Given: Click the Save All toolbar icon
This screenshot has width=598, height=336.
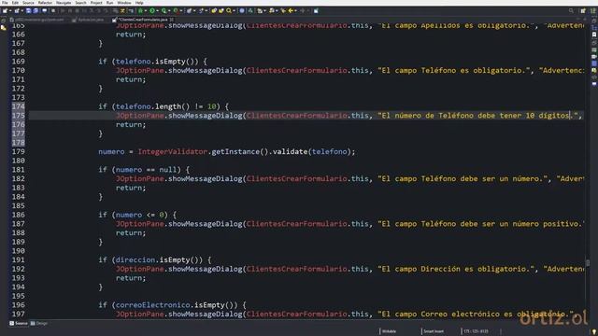Looking at the screenshot, I should click(x=36, y=10).
